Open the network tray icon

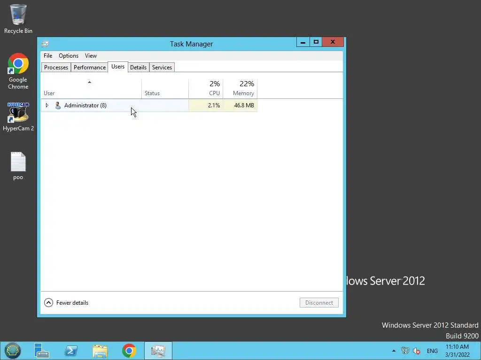(405, 351)
